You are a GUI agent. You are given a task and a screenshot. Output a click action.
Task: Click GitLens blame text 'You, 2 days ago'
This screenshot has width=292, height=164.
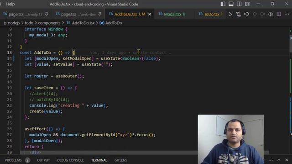[x=109, y=53]
